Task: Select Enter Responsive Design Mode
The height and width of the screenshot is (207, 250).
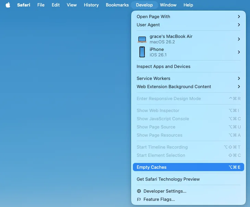Action: (x=188, y=99)
